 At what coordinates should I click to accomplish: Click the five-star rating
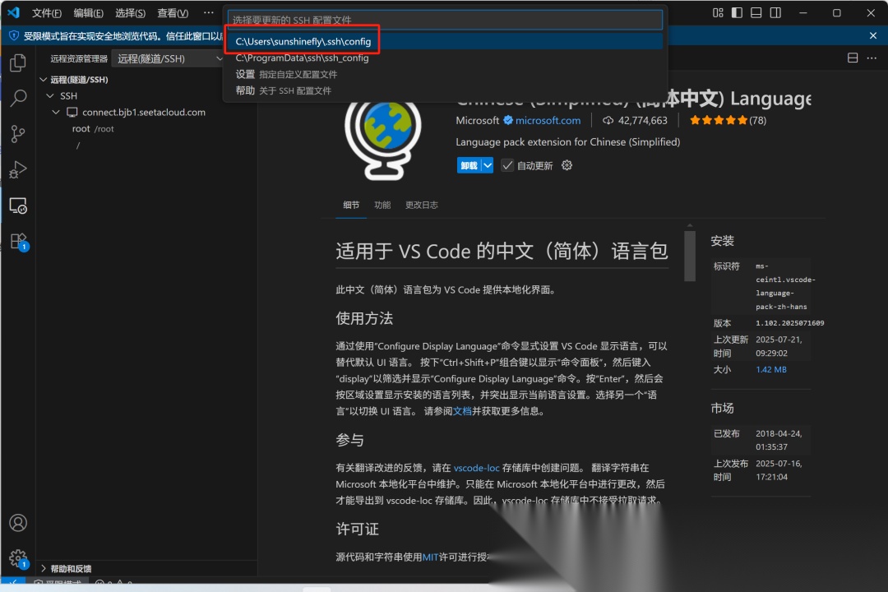(718, 120)
